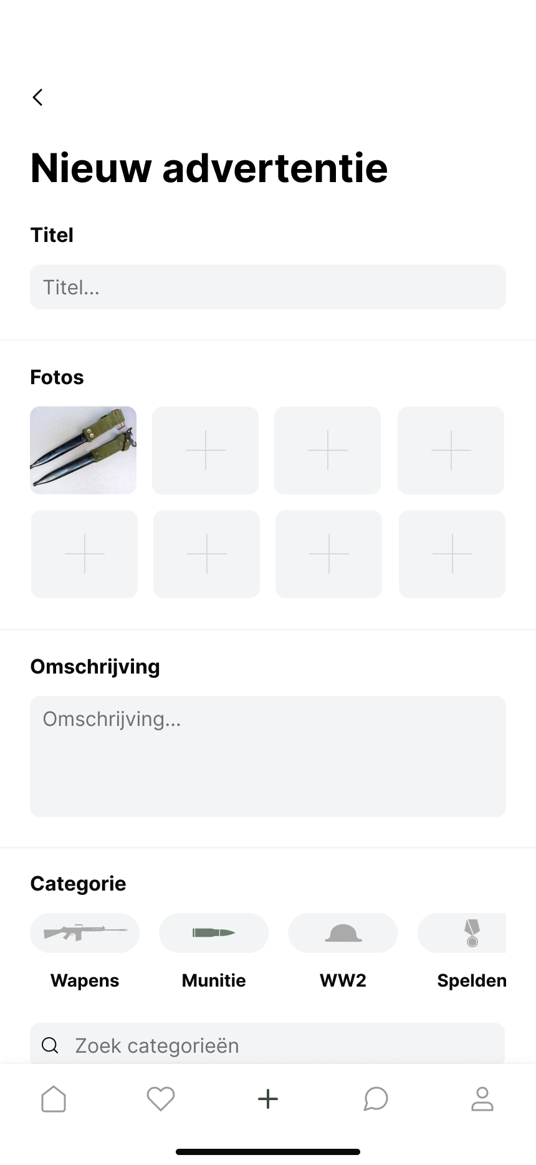
Task: Open the uploaded bayonet photo thumbnail
Action: (x=84, y=450)
